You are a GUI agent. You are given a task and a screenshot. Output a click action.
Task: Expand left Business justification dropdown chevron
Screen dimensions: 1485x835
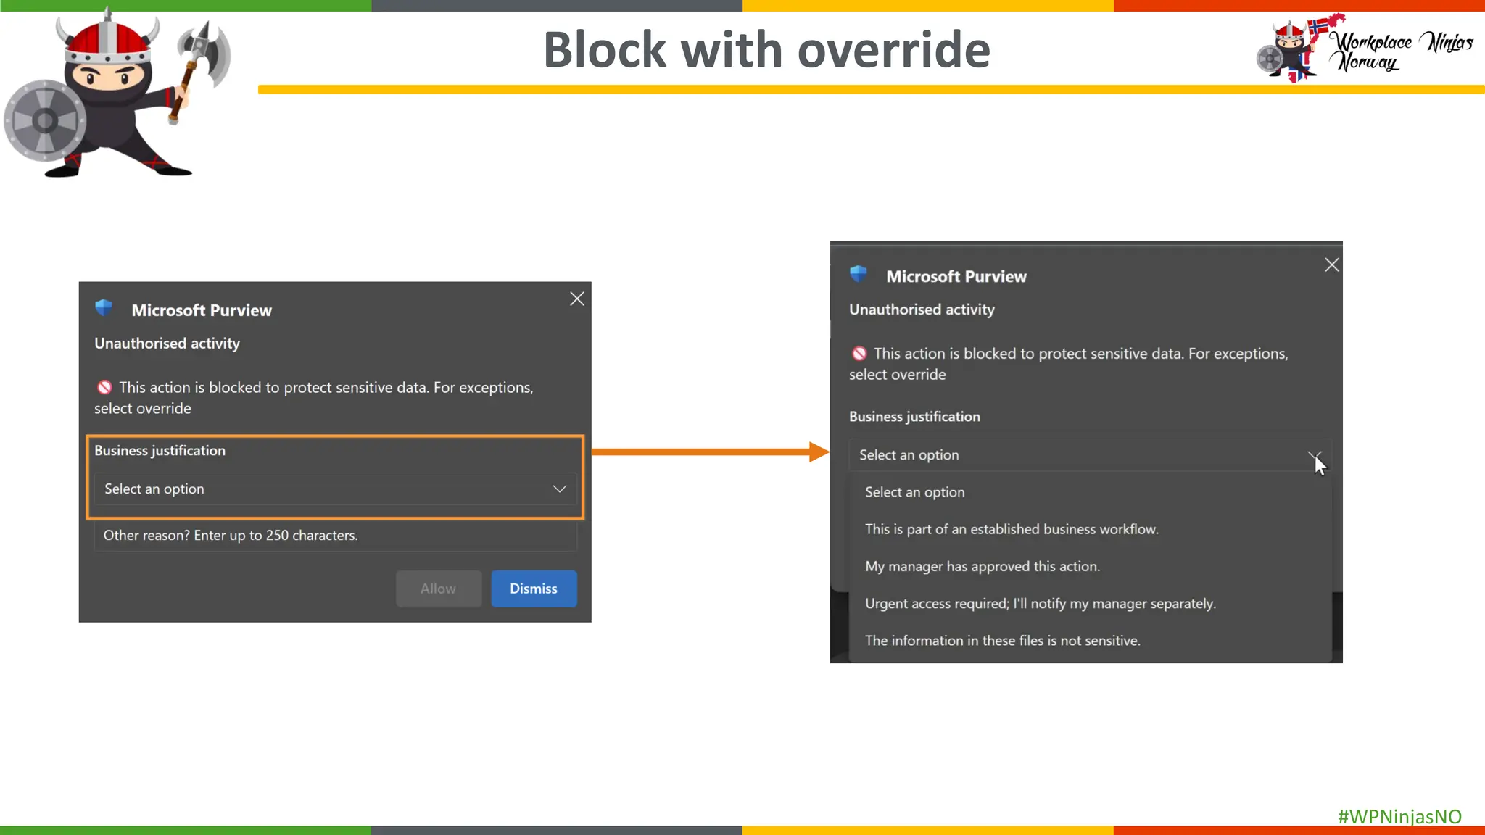tap(559, 489)
